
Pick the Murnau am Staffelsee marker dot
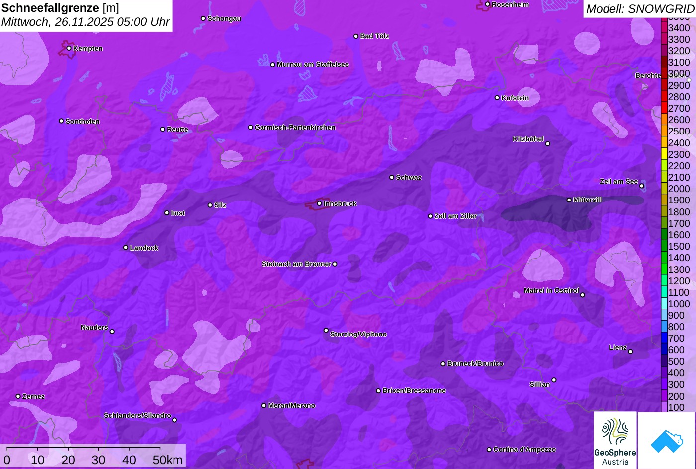coord(273,65)
